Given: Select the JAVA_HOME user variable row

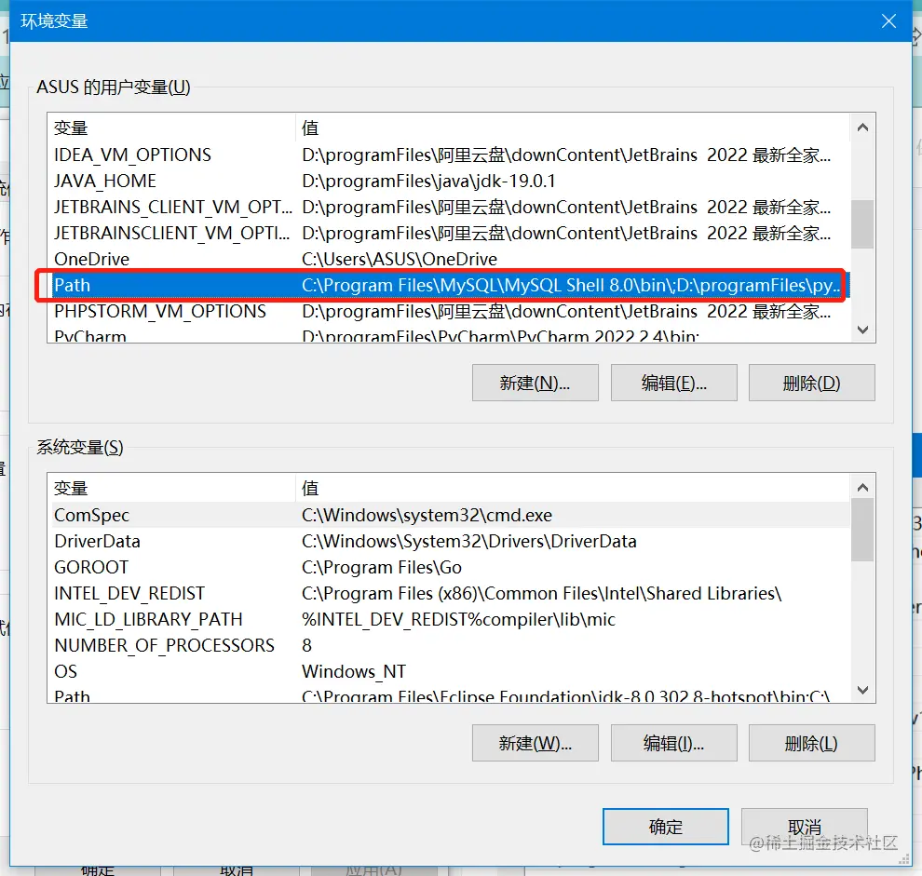Looking at the screenshot, I should click(x=449, y=182).
